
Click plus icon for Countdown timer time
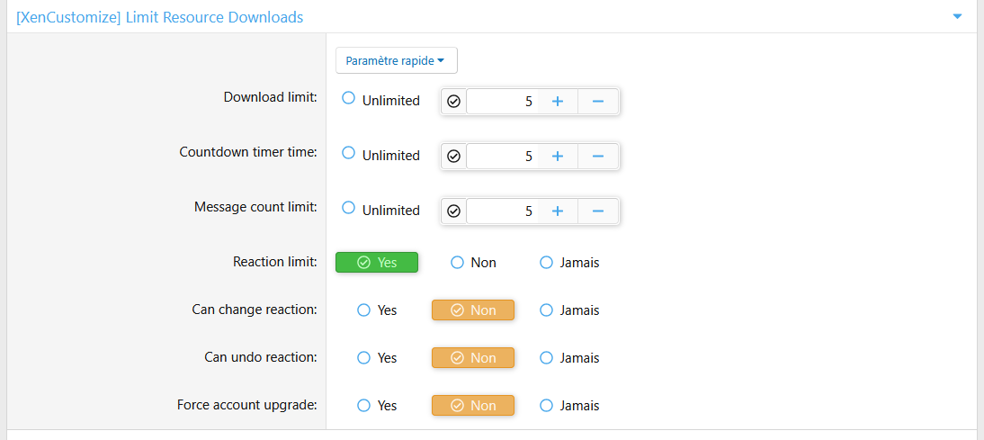point(557,157)
